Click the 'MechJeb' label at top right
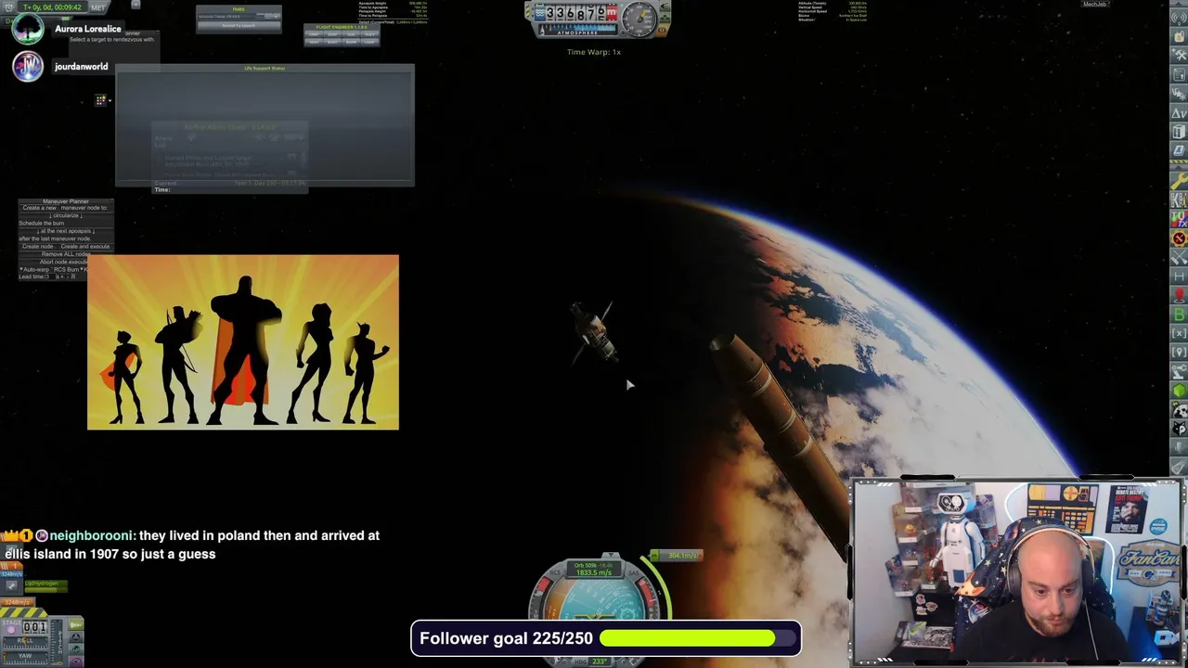 coord(1095,4)
